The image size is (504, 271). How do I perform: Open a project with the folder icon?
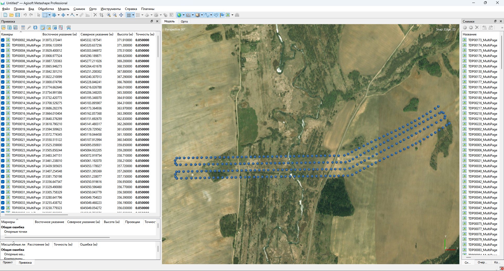(x=11, y=15)
